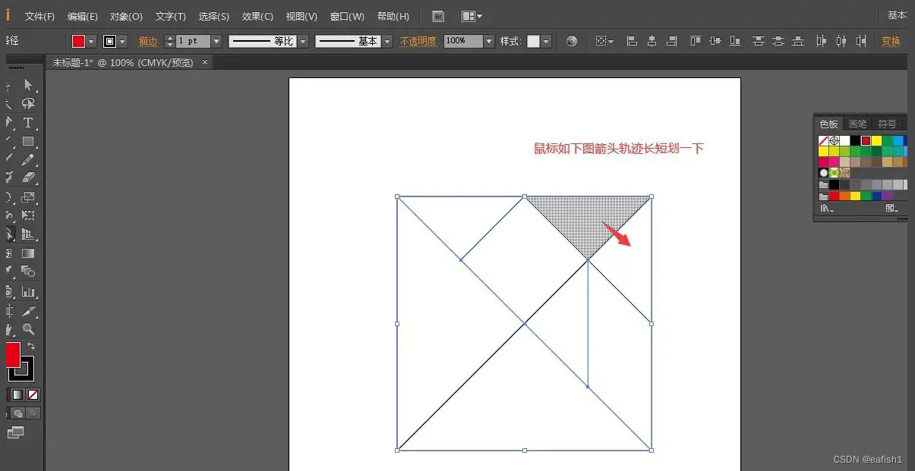
Task: Click the 描边 label to open Stroke panel
Action: pyautogui.click(x=147, y=41)
